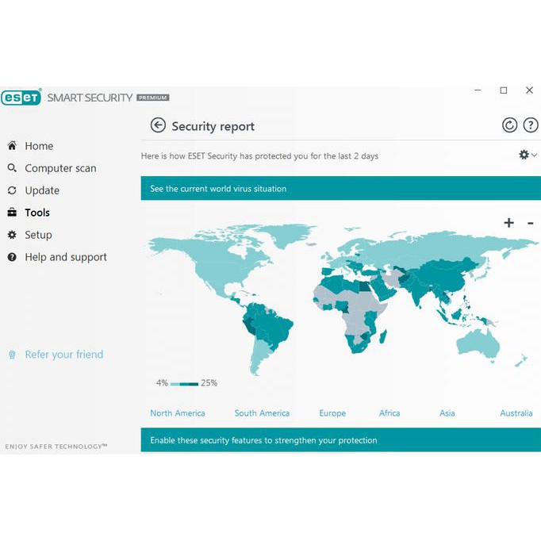Click the Computer scan magnifier icon
Image resolution: width=541 pixels, height=541 pixels.
tap(12, 168)
